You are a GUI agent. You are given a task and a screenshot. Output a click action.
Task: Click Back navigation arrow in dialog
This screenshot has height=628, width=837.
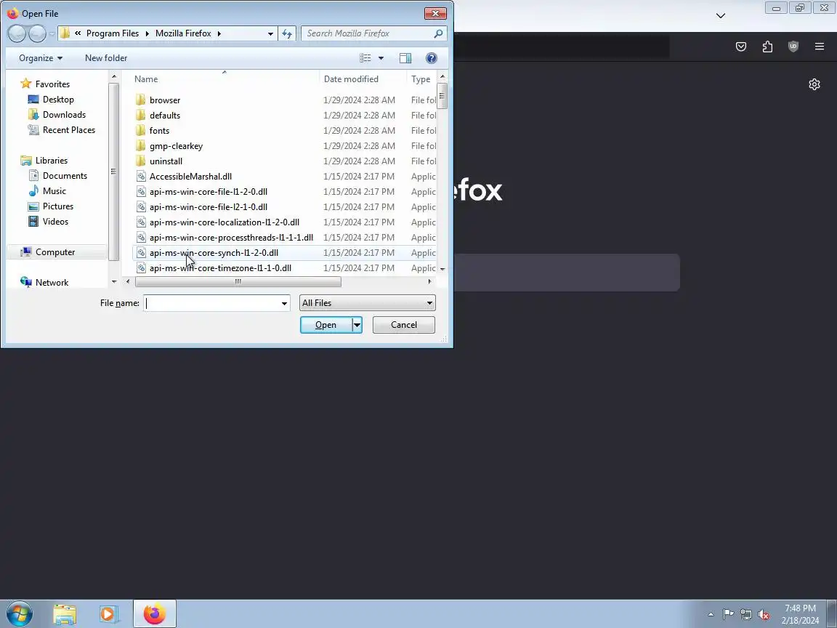pos(17,33)
